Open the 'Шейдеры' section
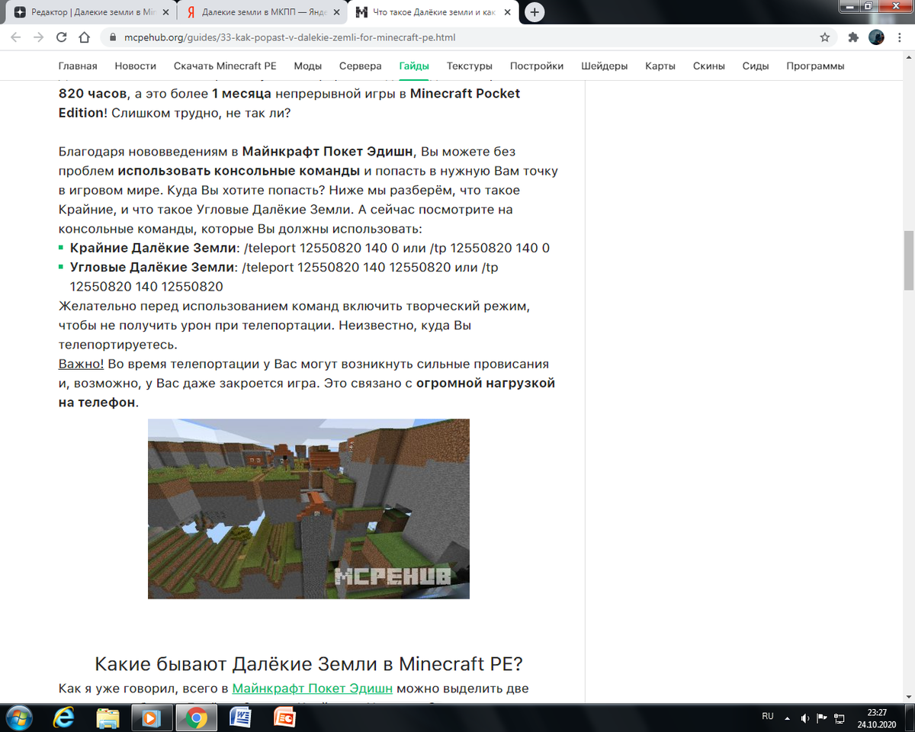The height and width of the screenshot is (732, 915). (605, 66)
